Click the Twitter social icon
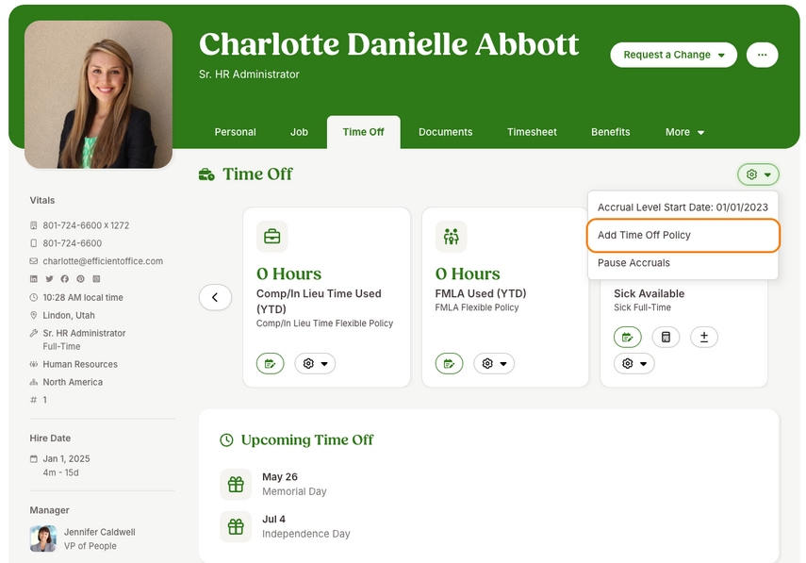The image size is (806, 563). (x=49, y=279)
